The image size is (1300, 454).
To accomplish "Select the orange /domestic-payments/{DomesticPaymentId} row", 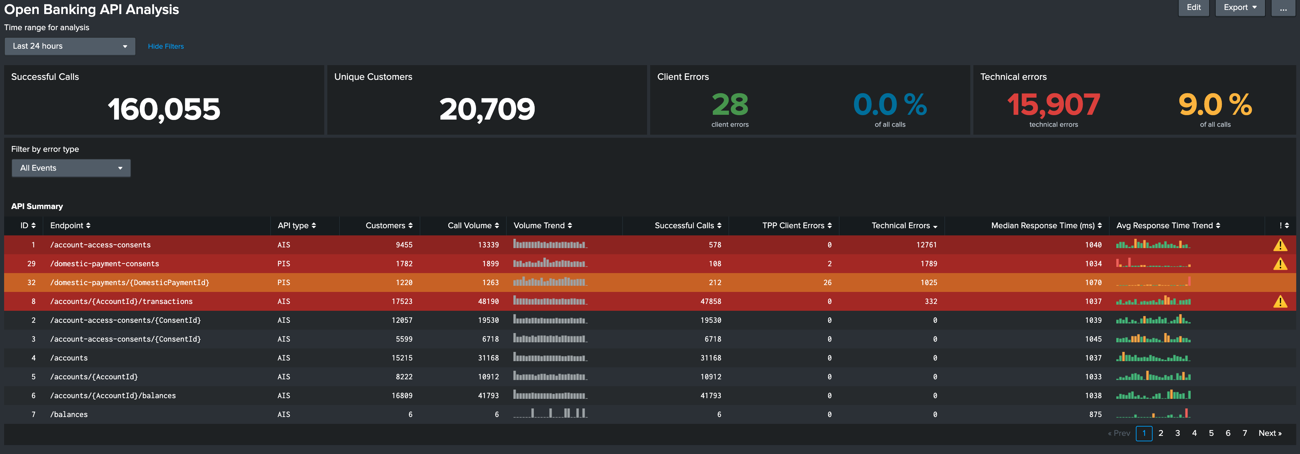I will click(x=129, y=282).
